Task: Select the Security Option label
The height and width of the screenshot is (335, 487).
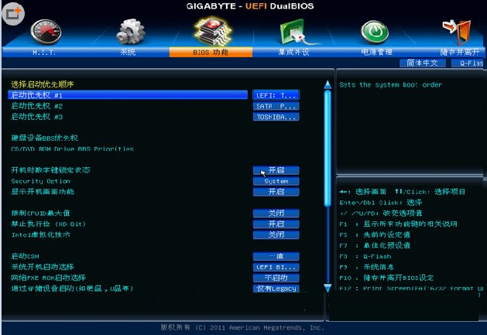Action: 41,181
